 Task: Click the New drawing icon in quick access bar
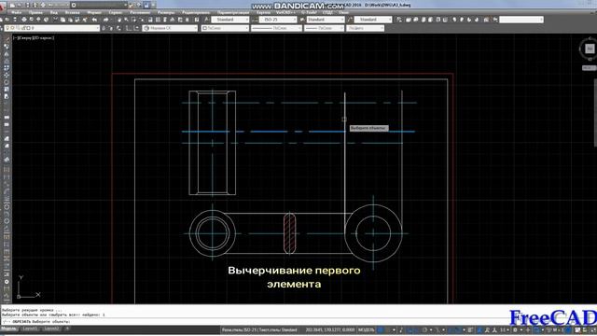point(13,6)
